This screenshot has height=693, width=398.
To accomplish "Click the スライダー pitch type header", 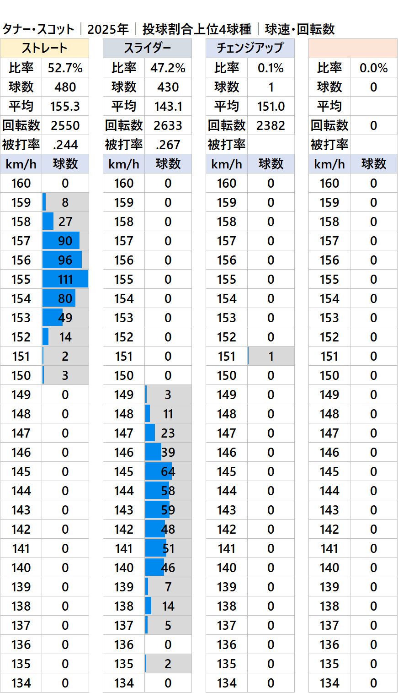I will tap(147, 48).
